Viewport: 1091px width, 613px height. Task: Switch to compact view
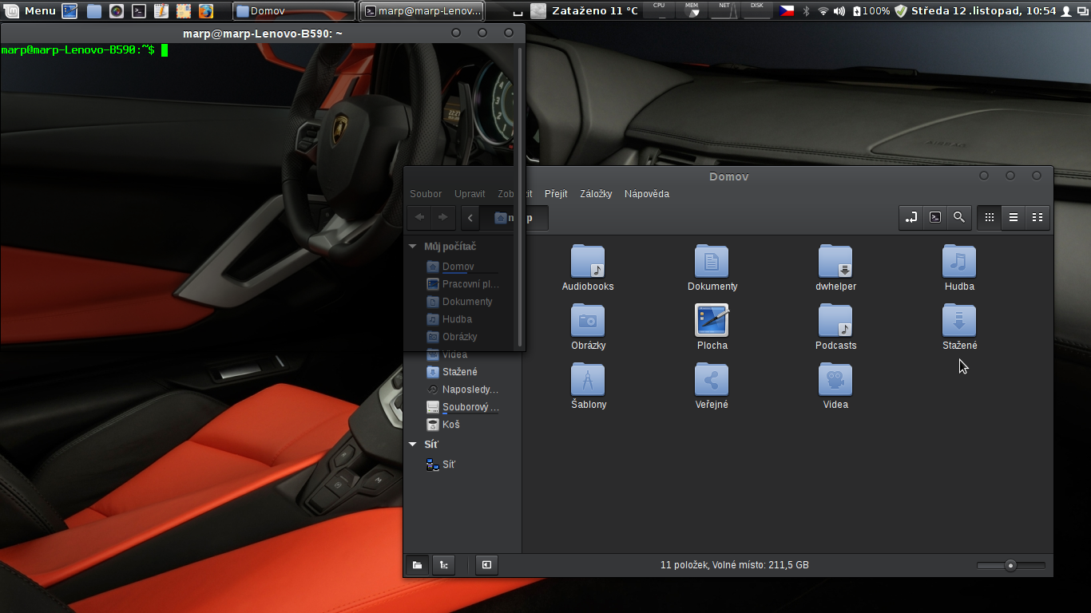[1037, 217]
